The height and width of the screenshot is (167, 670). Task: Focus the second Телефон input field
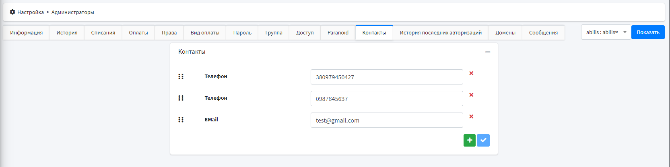tap(386, 99)
